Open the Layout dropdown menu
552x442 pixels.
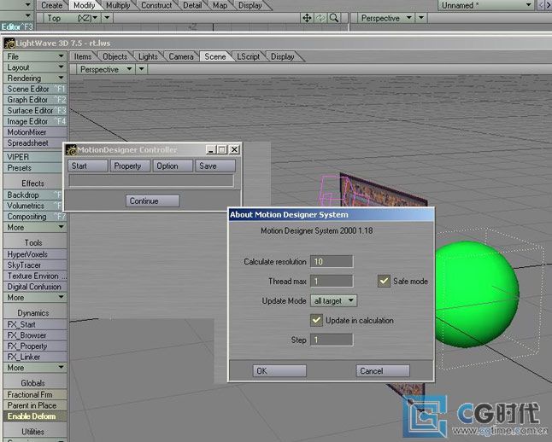(x=35, y=67)
